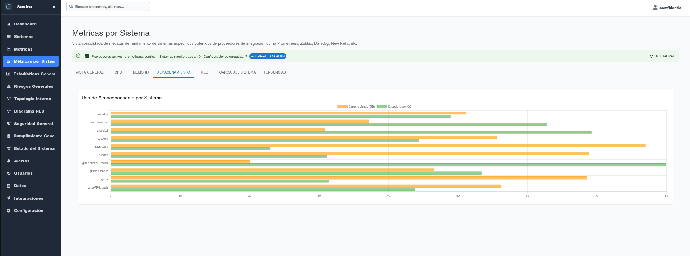Click the Actualizado 3:31:46 PM badge

click(x=267, y=56)
